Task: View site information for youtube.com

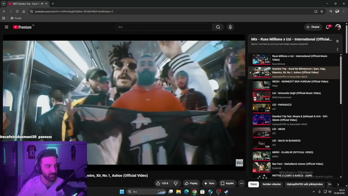Action: 31,11
